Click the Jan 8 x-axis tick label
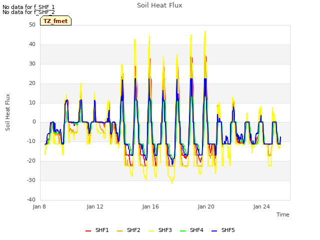 tap(39, 206)
